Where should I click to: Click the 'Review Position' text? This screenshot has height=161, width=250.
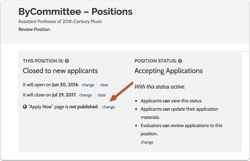coord(34,29)
